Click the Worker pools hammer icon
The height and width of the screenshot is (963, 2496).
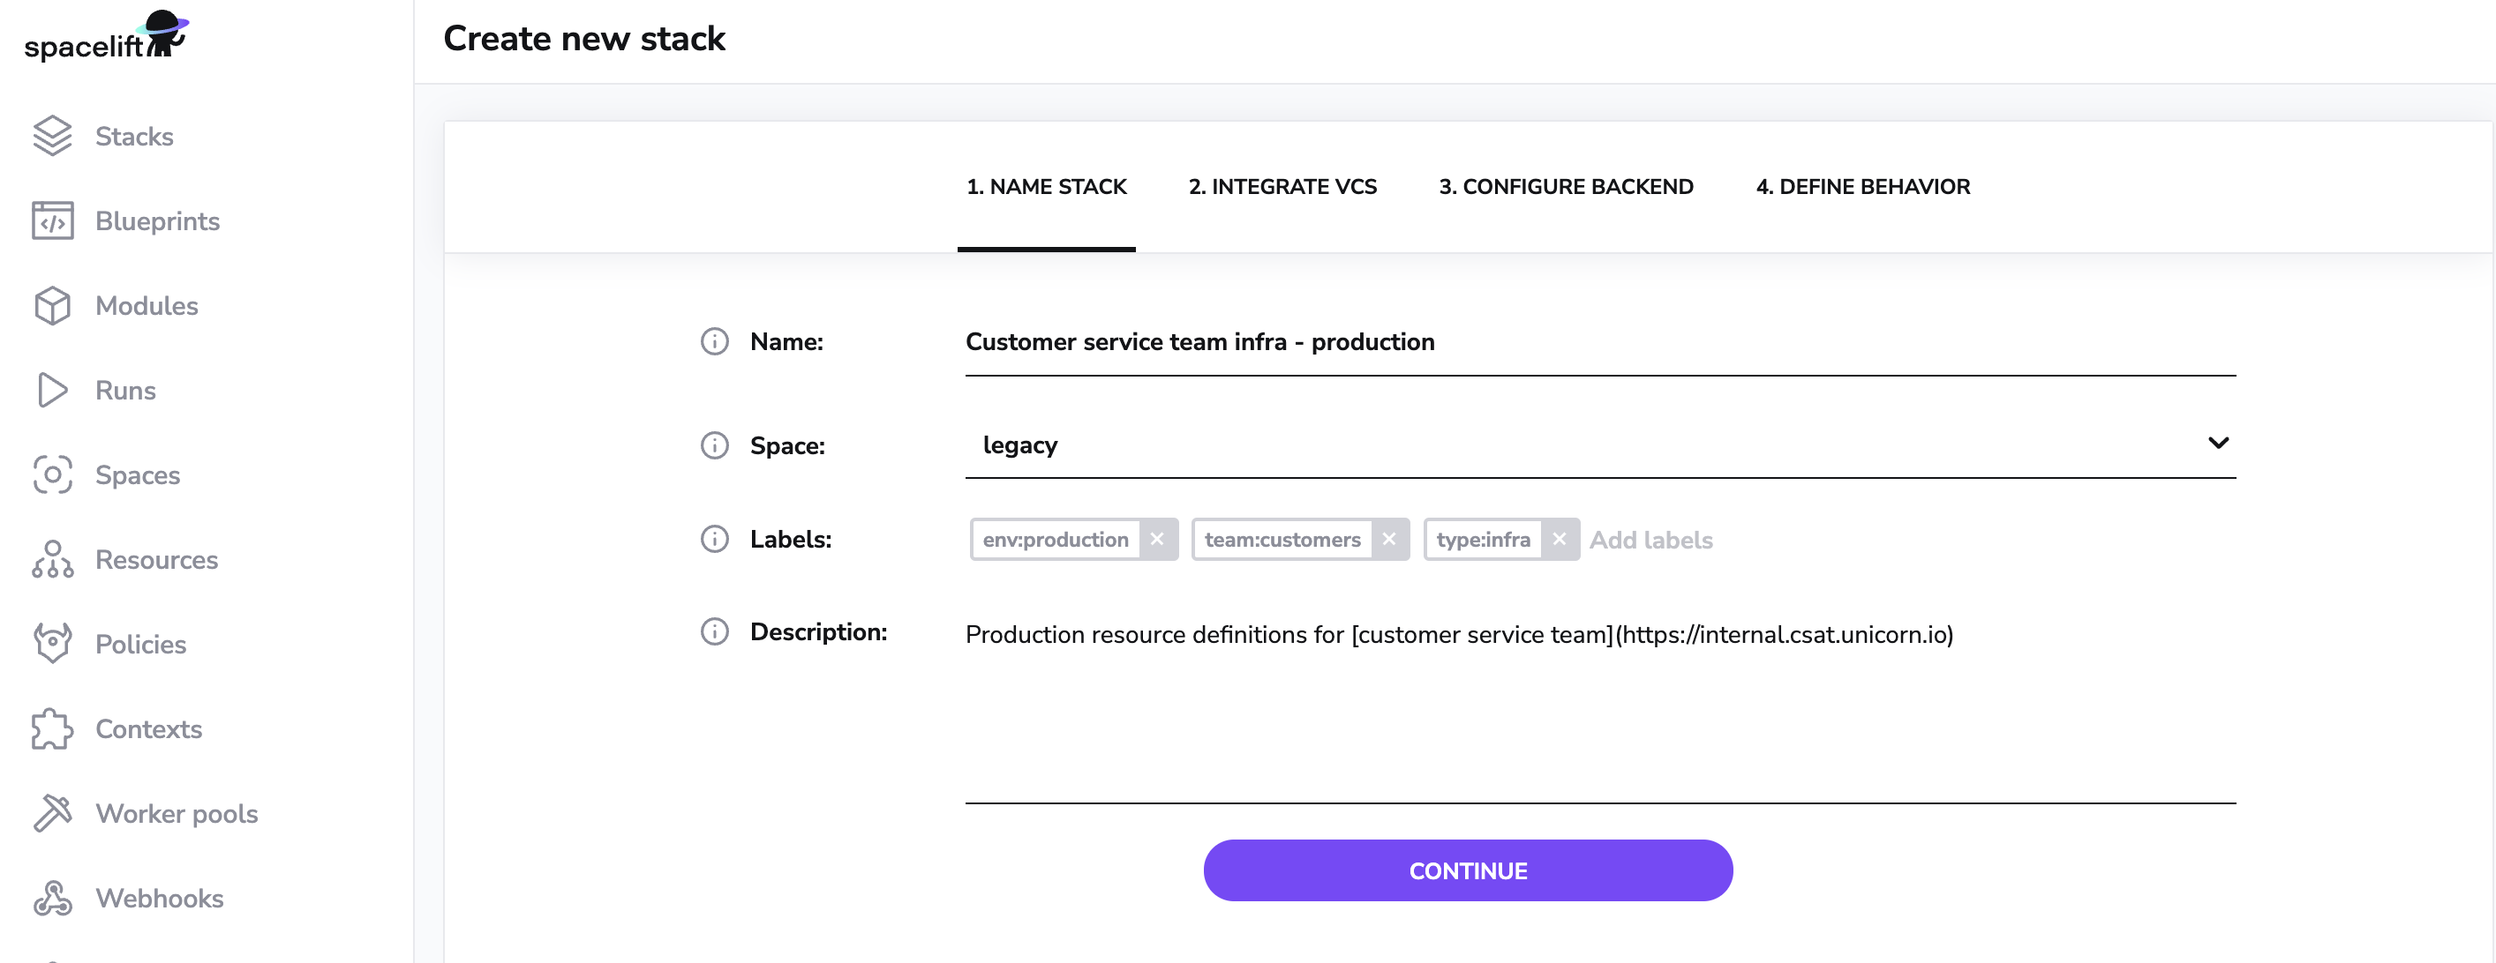52,813
